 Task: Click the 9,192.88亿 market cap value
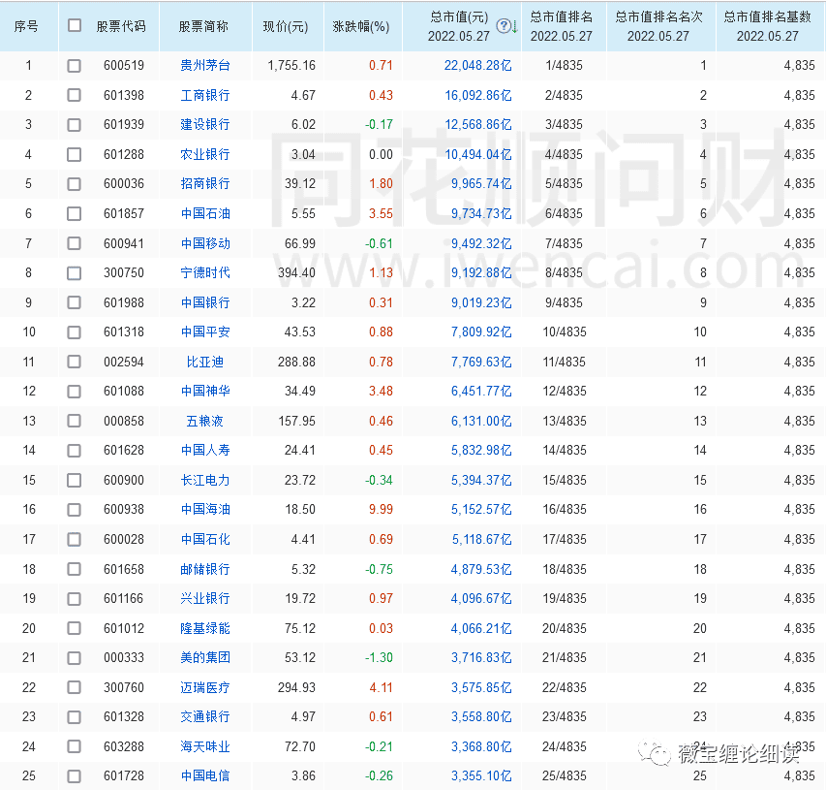coord(481,272)
